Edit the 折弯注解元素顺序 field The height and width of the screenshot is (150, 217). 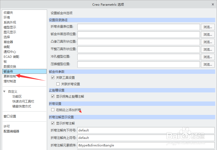click(x=146, y=145)
